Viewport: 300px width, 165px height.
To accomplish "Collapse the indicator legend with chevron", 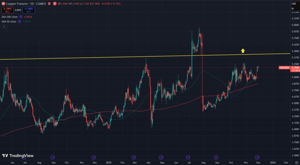I will pyautogui.click(x=4, y=27).
